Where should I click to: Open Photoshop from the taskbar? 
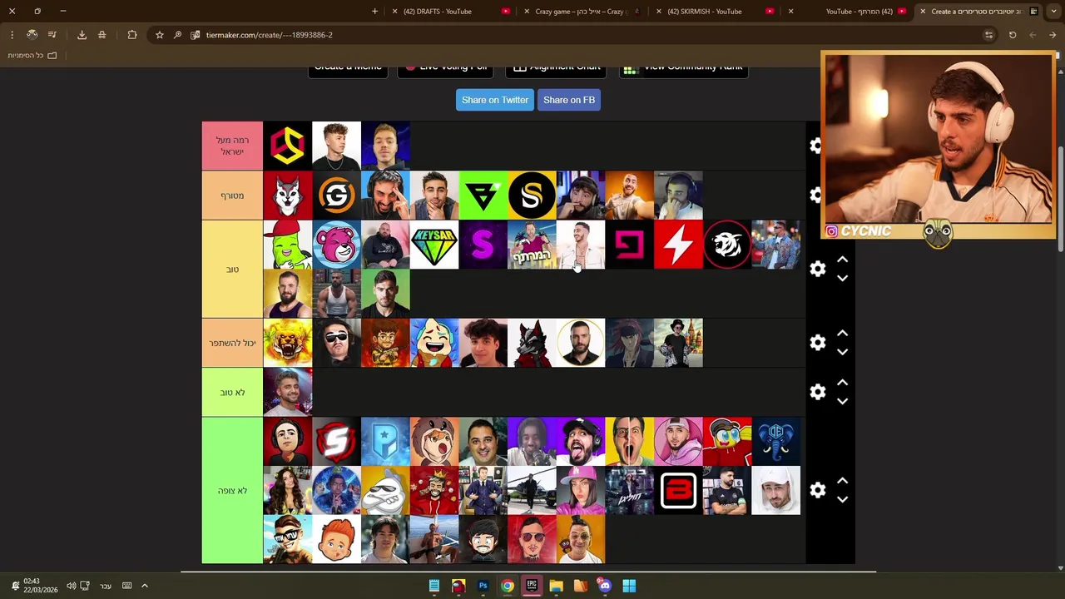point(483,586)
